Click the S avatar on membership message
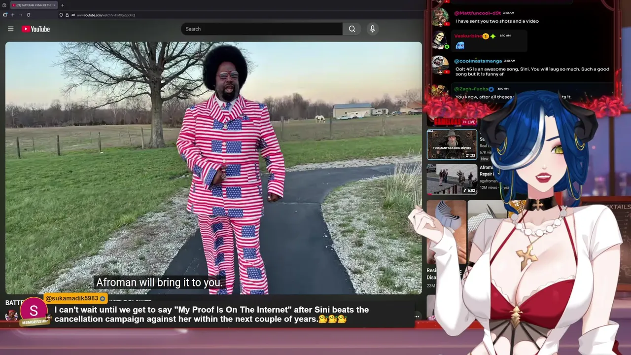The width and height of the screenshot is (631, 355). point(34,311)
